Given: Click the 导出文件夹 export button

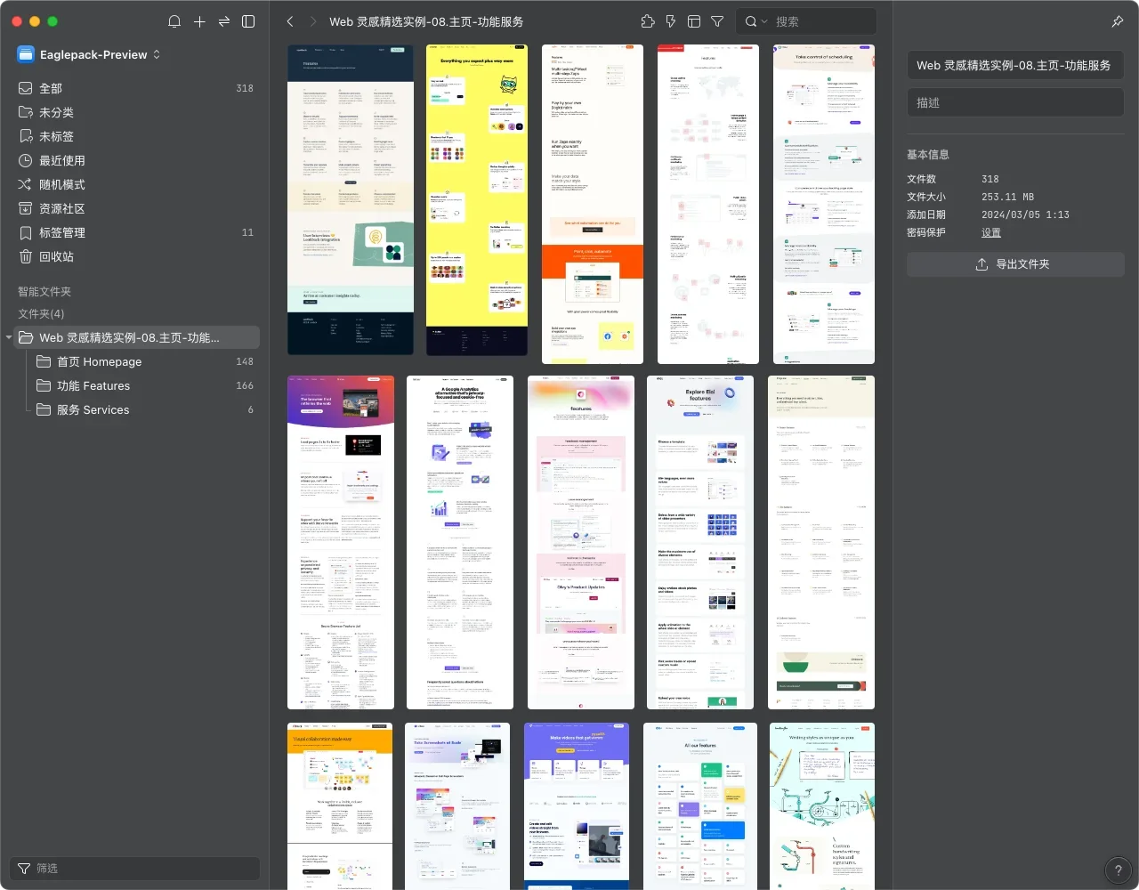Looking at the screenshot, I should pyautogui.click(x=1014, y=264).
